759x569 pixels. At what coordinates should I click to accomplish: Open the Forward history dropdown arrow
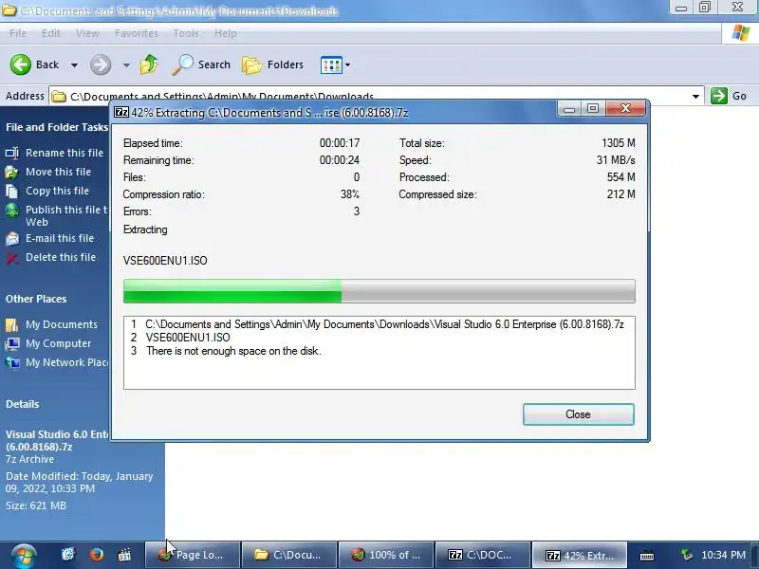126,64
